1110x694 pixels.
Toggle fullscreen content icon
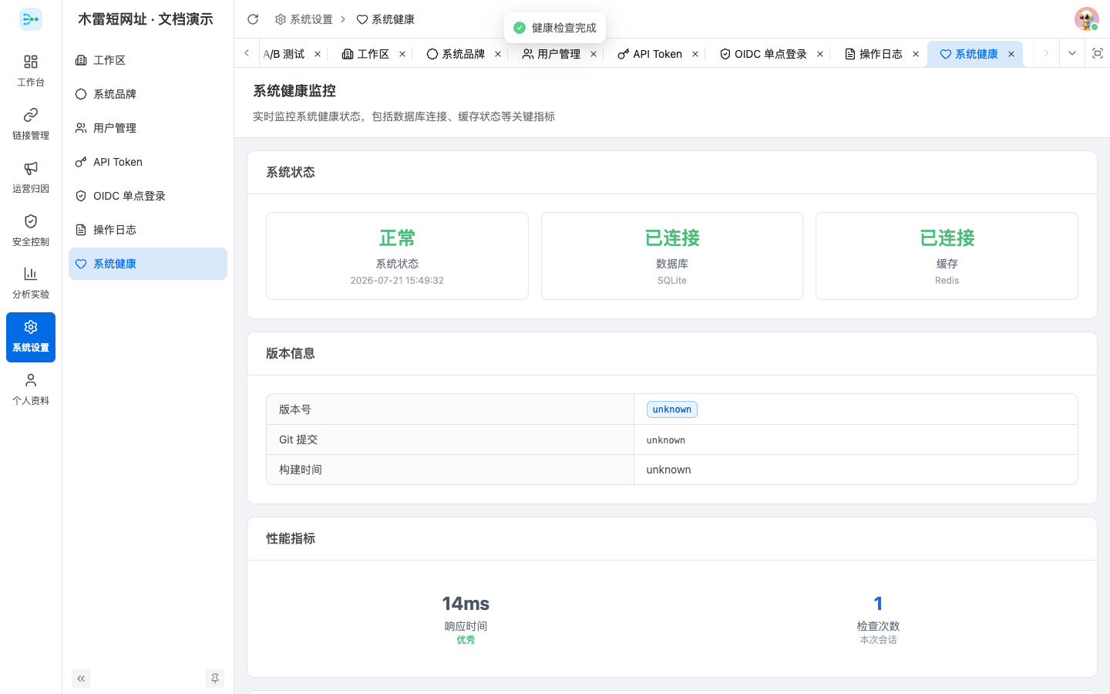click(x=1098, y=53)
